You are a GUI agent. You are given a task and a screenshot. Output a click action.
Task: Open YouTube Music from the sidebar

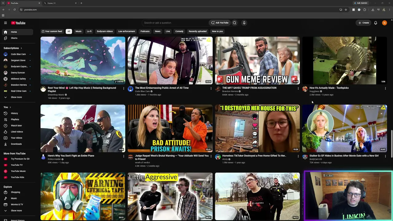click(x=17, y=171)
